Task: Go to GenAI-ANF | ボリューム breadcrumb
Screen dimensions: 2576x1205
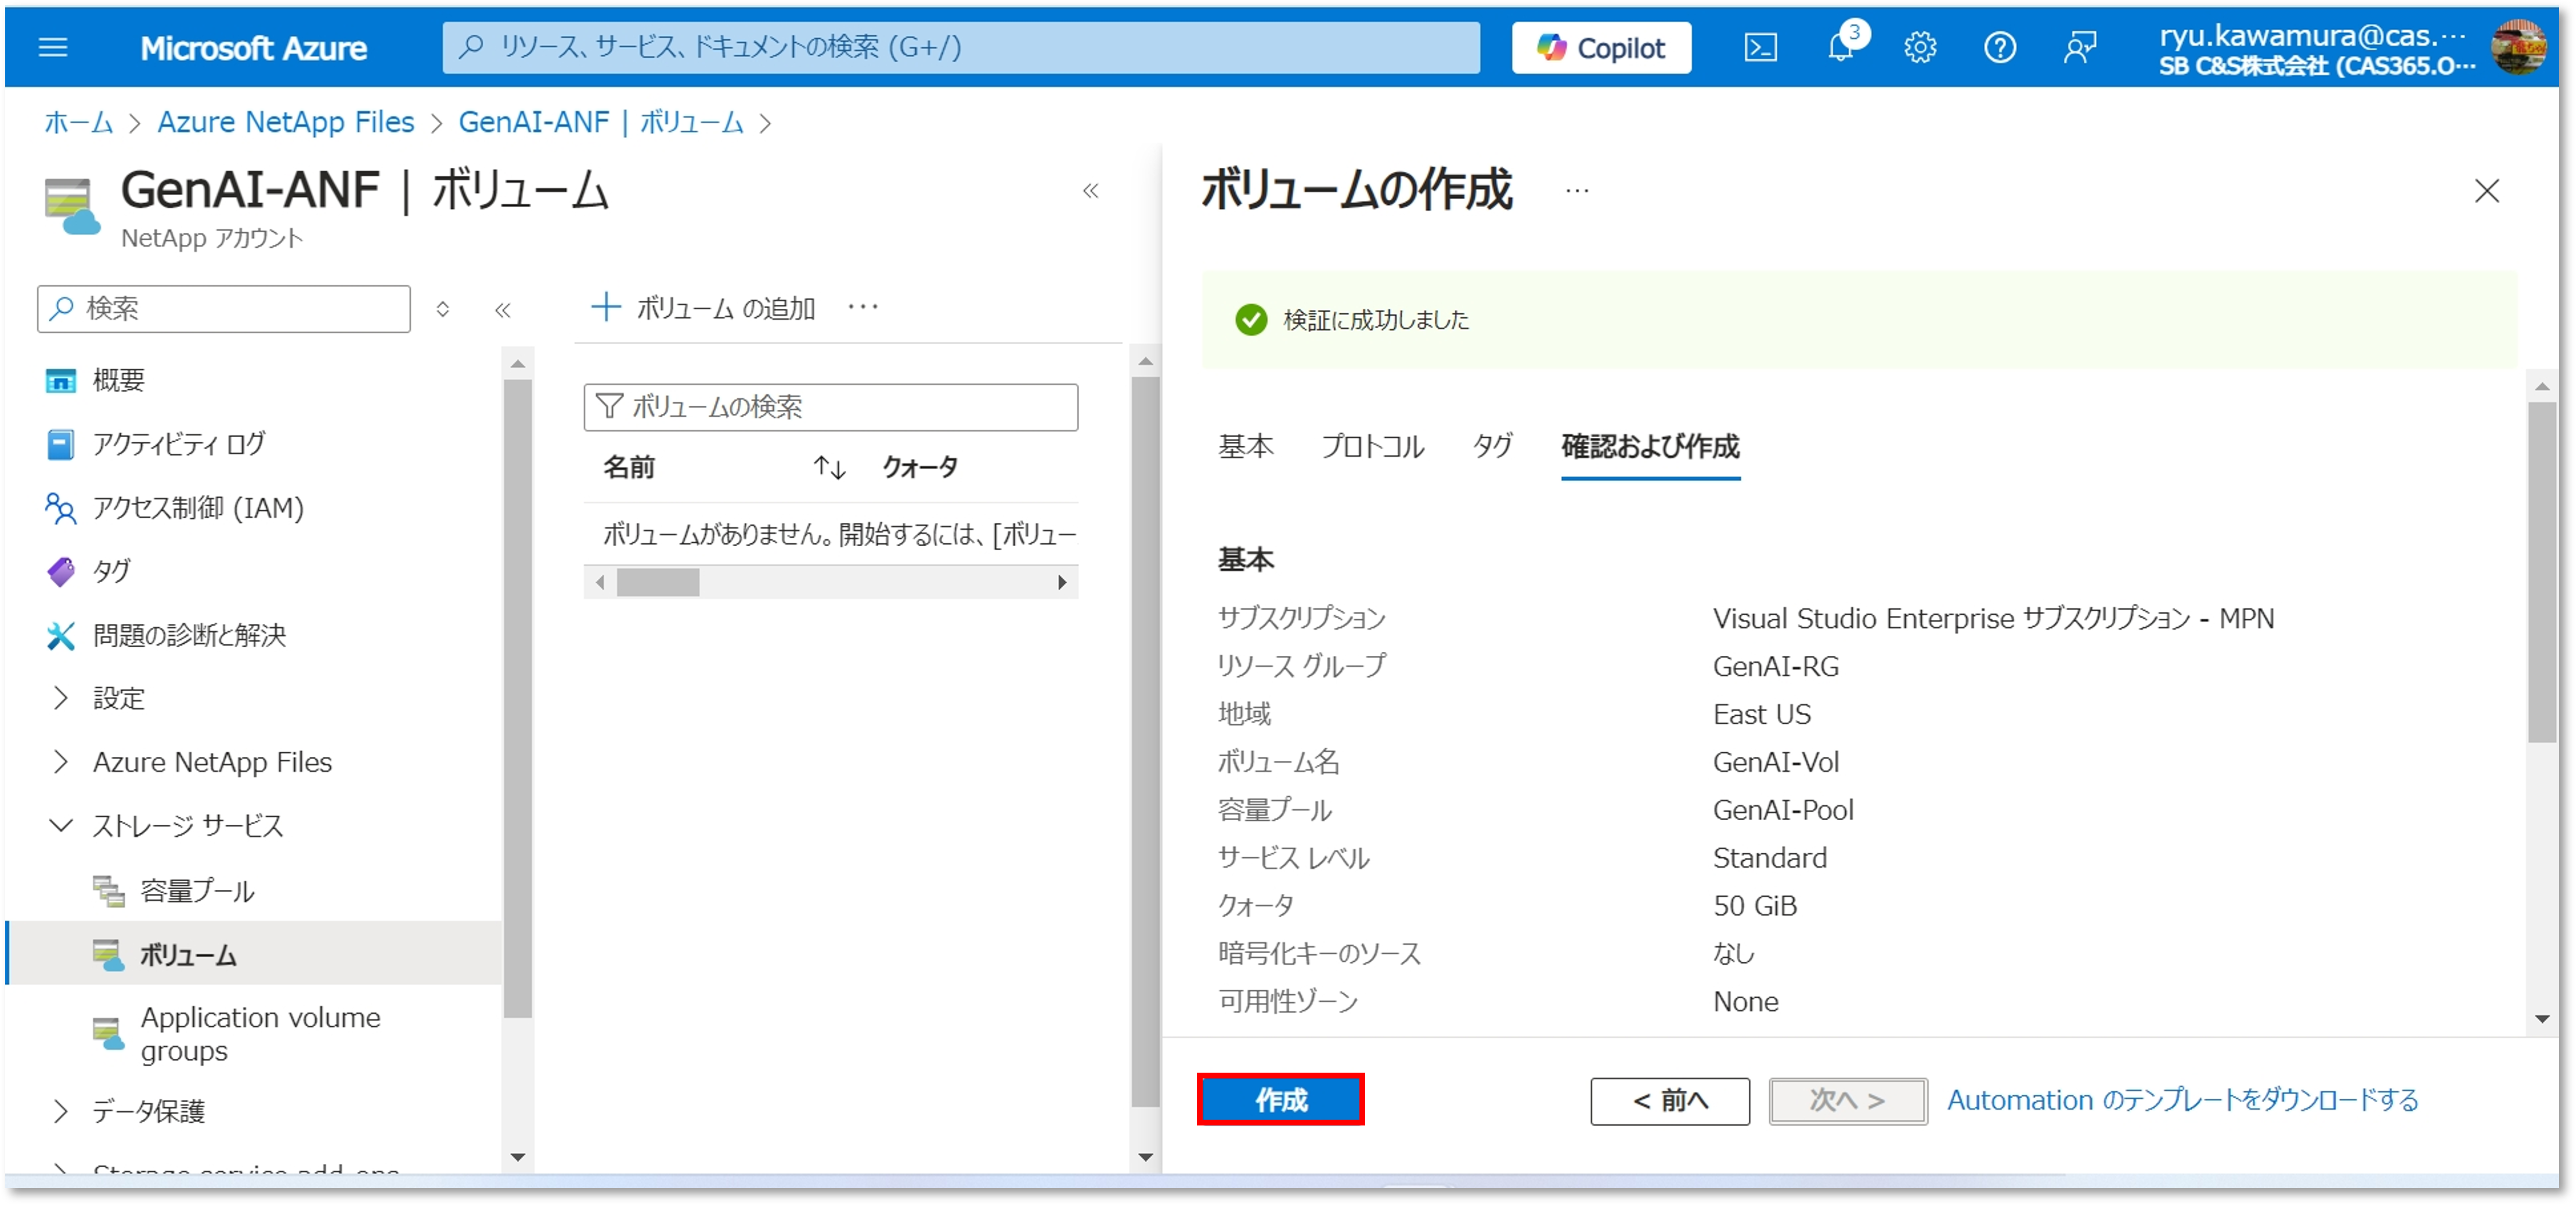Action: click(x=600, y=122)
